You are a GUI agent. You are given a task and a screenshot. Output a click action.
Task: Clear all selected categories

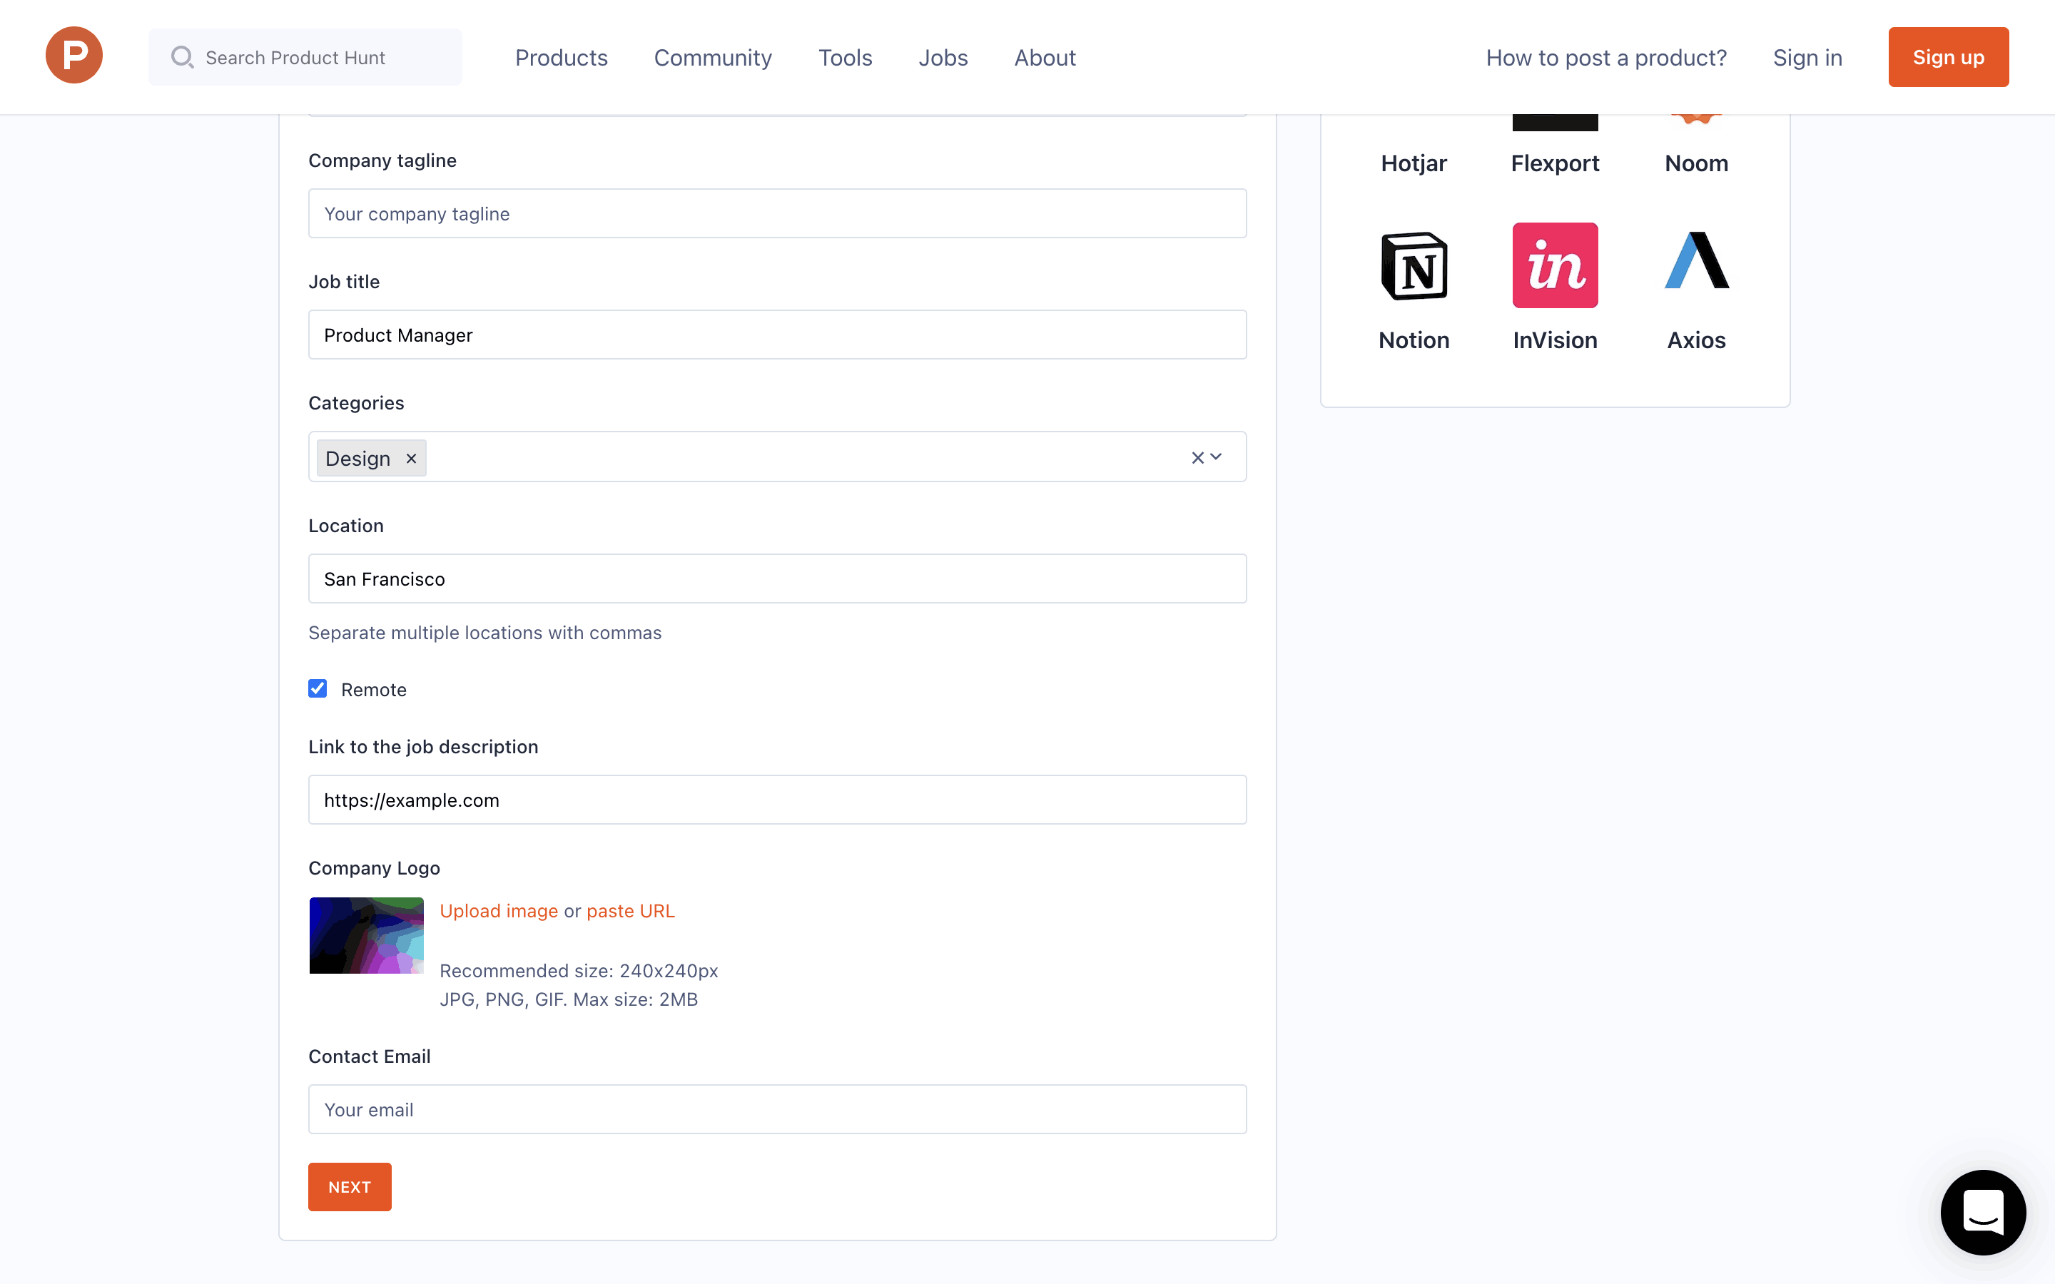coord(1197,458)
